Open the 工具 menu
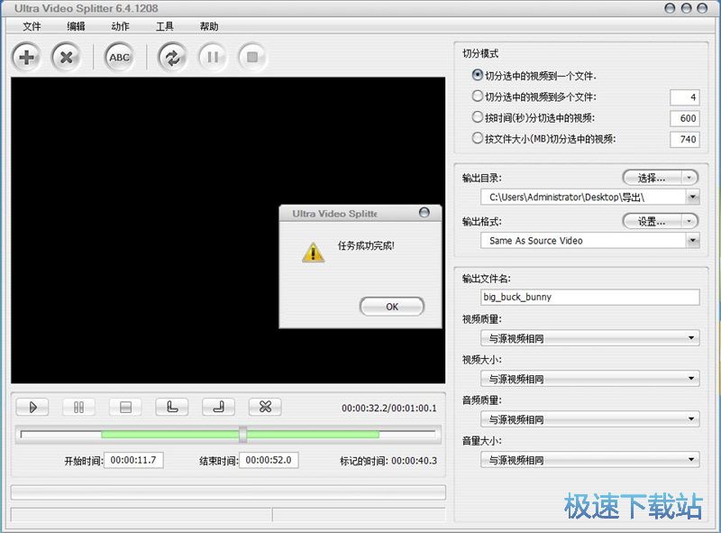Image resolution: width=721 pixels, height=533 pixels. (x=164, y=26)
